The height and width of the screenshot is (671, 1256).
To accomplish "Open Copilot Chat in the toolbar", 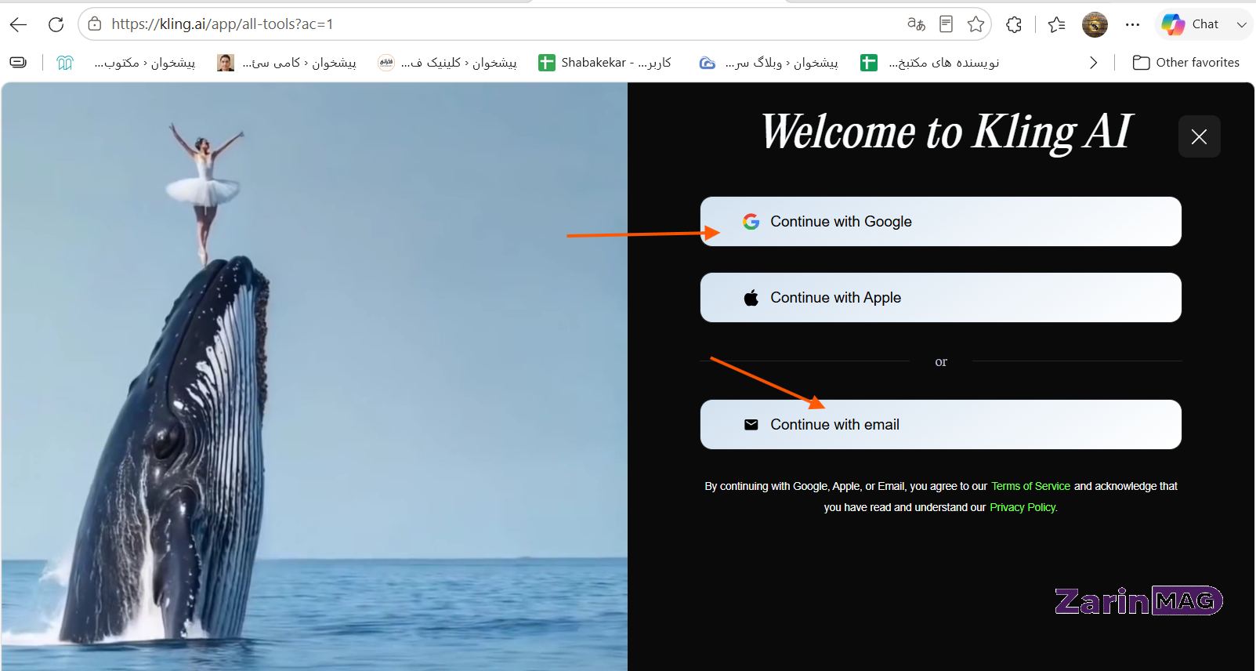I will pos(1190,24).
